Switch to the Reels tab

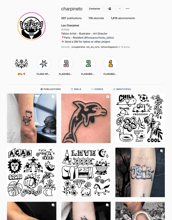tap(76, 89)
